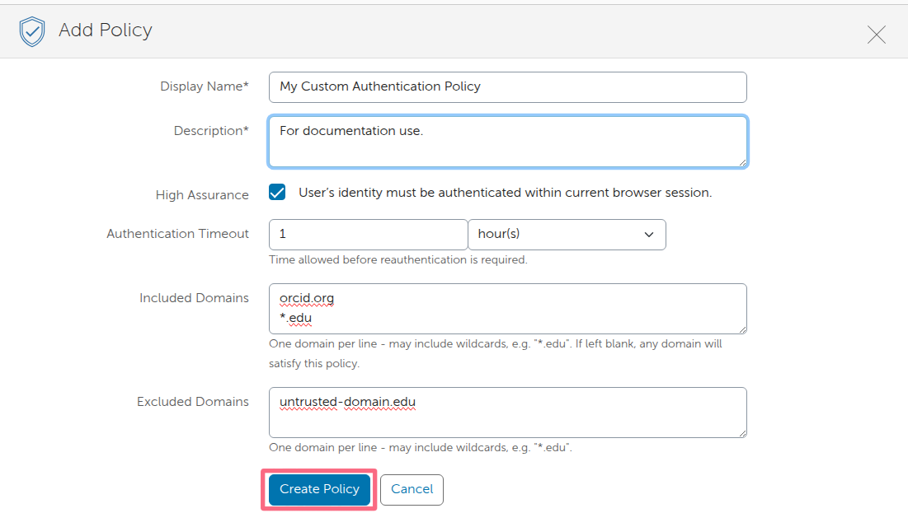Click Cancel to discard the new policy
908x513 pixels.
[x=412, y=489]
